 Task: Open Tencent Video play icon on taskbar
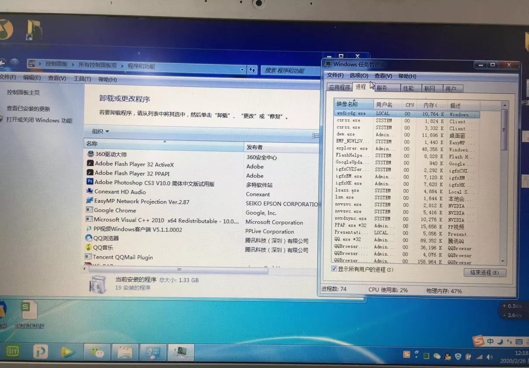coord(67,352)
